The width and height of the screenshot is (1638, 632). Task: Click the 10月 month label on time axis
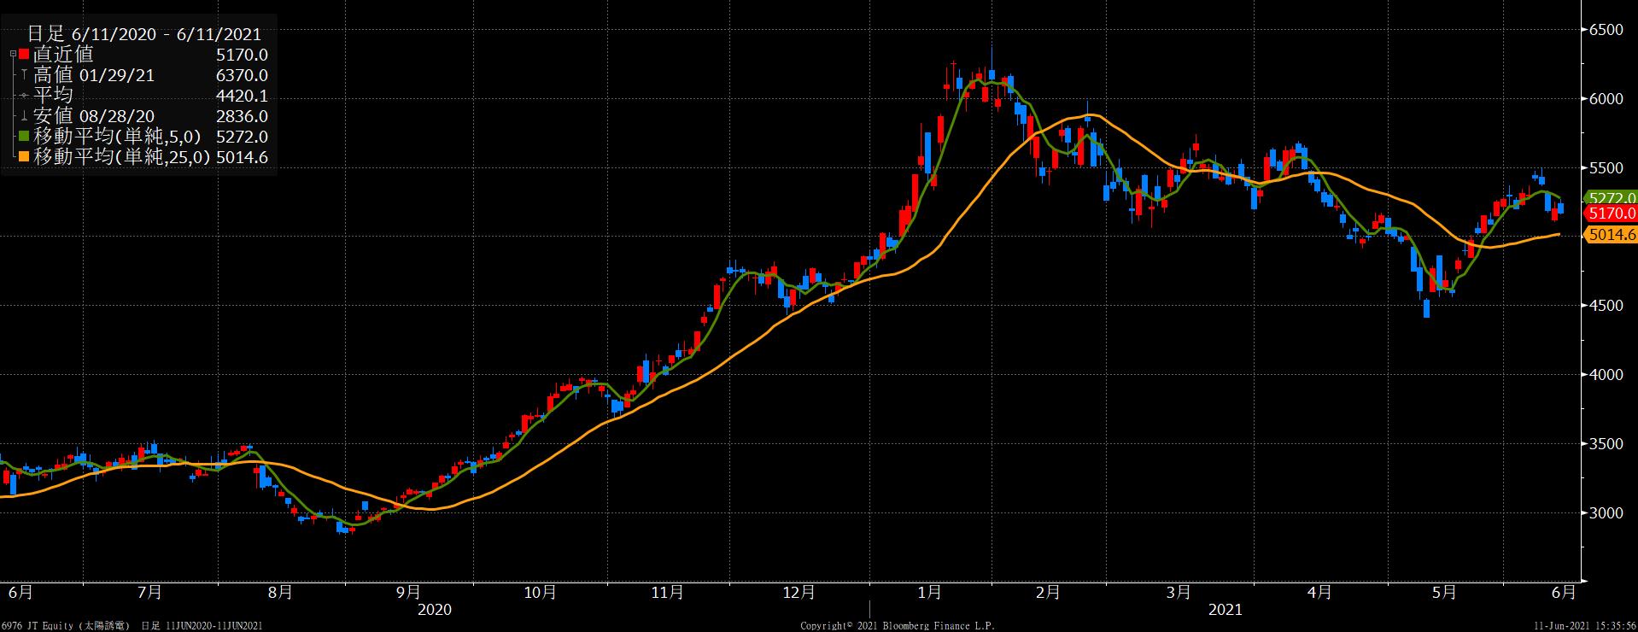click(x=540, y=592)
